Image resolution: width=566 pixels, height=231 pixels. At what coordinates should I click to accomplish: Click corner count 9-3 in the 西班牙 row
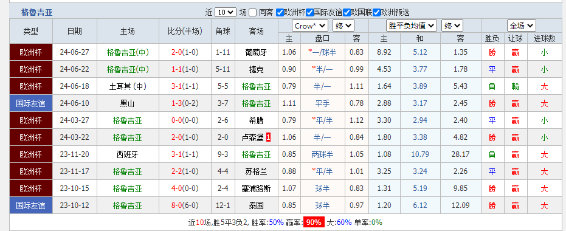[x=223, y=154]
